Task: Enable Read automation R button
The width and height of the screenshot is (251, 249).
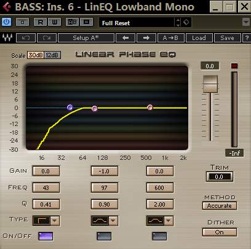Action: [40, 22]
